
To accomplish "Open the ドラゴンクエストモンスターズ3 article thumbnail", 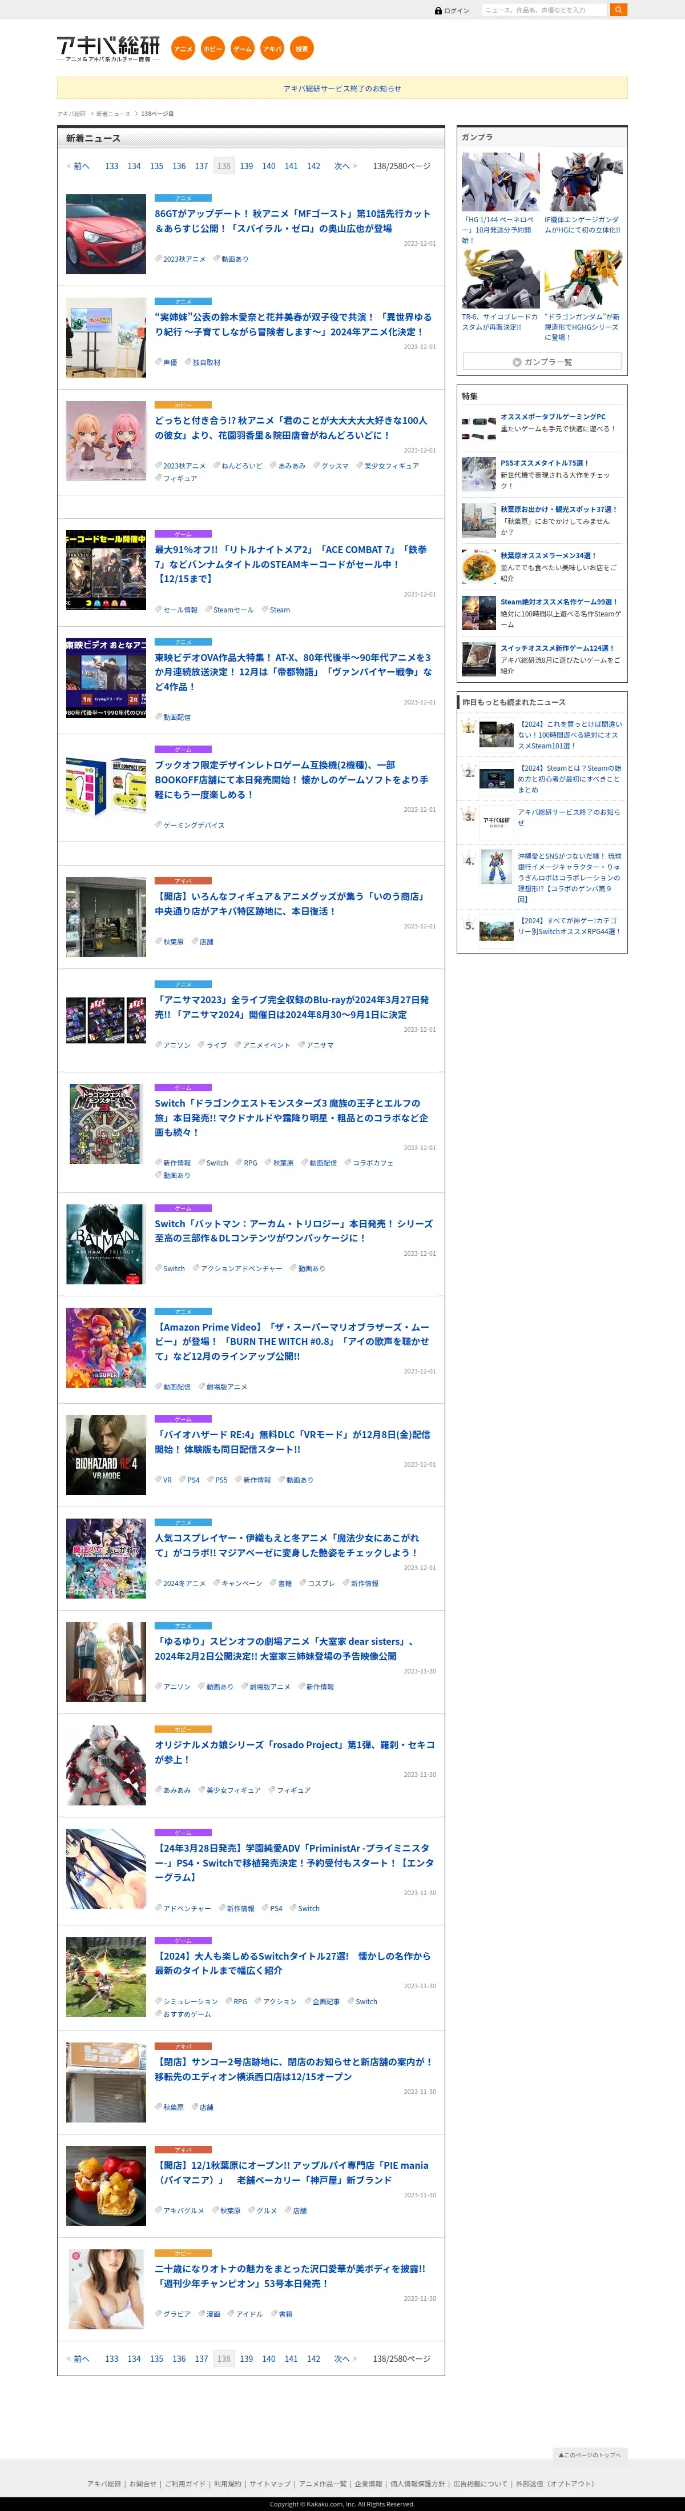I will [106, 1124].
